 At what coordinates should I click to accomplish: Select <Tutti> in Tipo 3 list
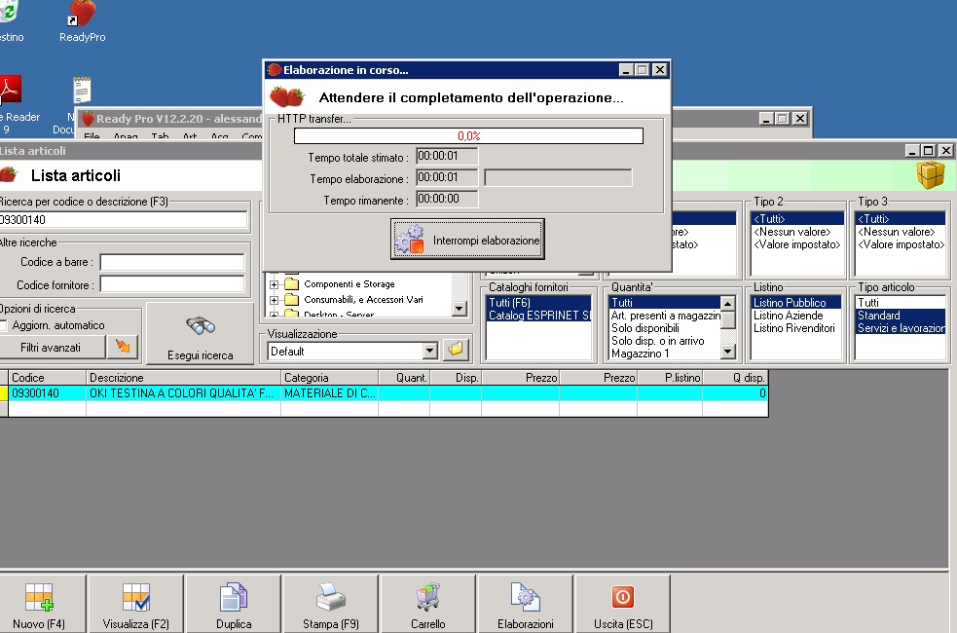(x=901, y=218)
